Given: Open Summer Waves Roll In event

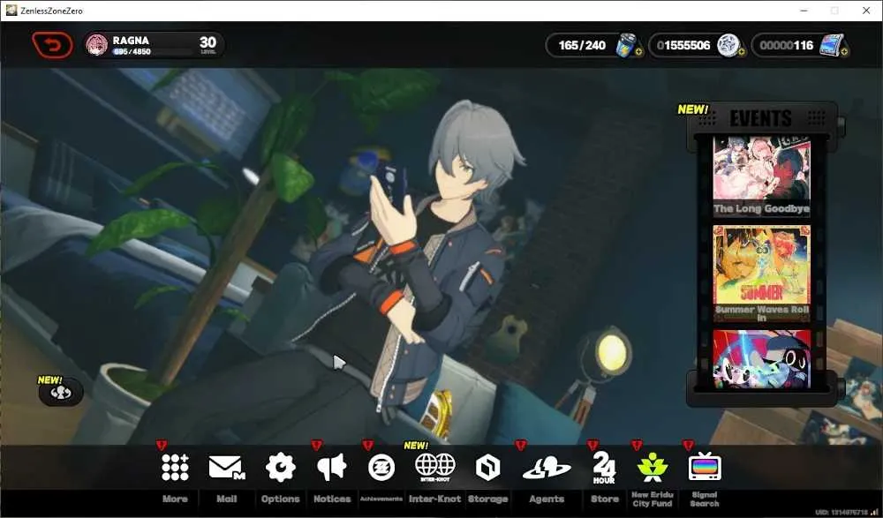Looking at the screenshot, I should 761,274.
